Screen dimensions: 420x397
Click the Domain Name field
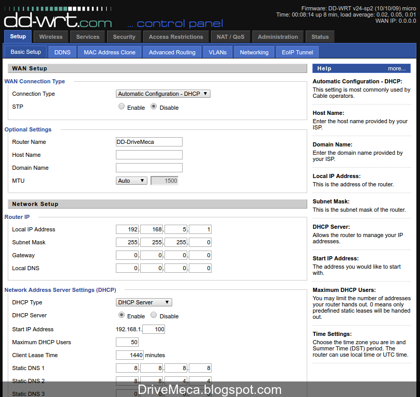149,168
